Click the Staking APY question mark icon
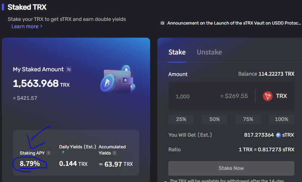This screenshot has height=182, width=302. click(x=49, y=153)
